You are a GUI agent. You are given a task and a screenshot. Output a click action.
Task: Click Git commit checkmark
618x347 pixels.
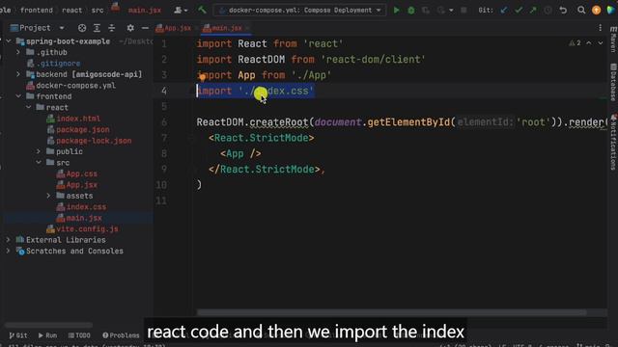[x=519, y=11]
